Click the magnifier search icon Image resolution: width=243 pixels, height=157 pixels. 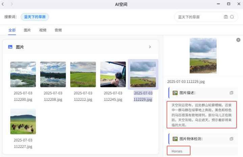(232, 17)
